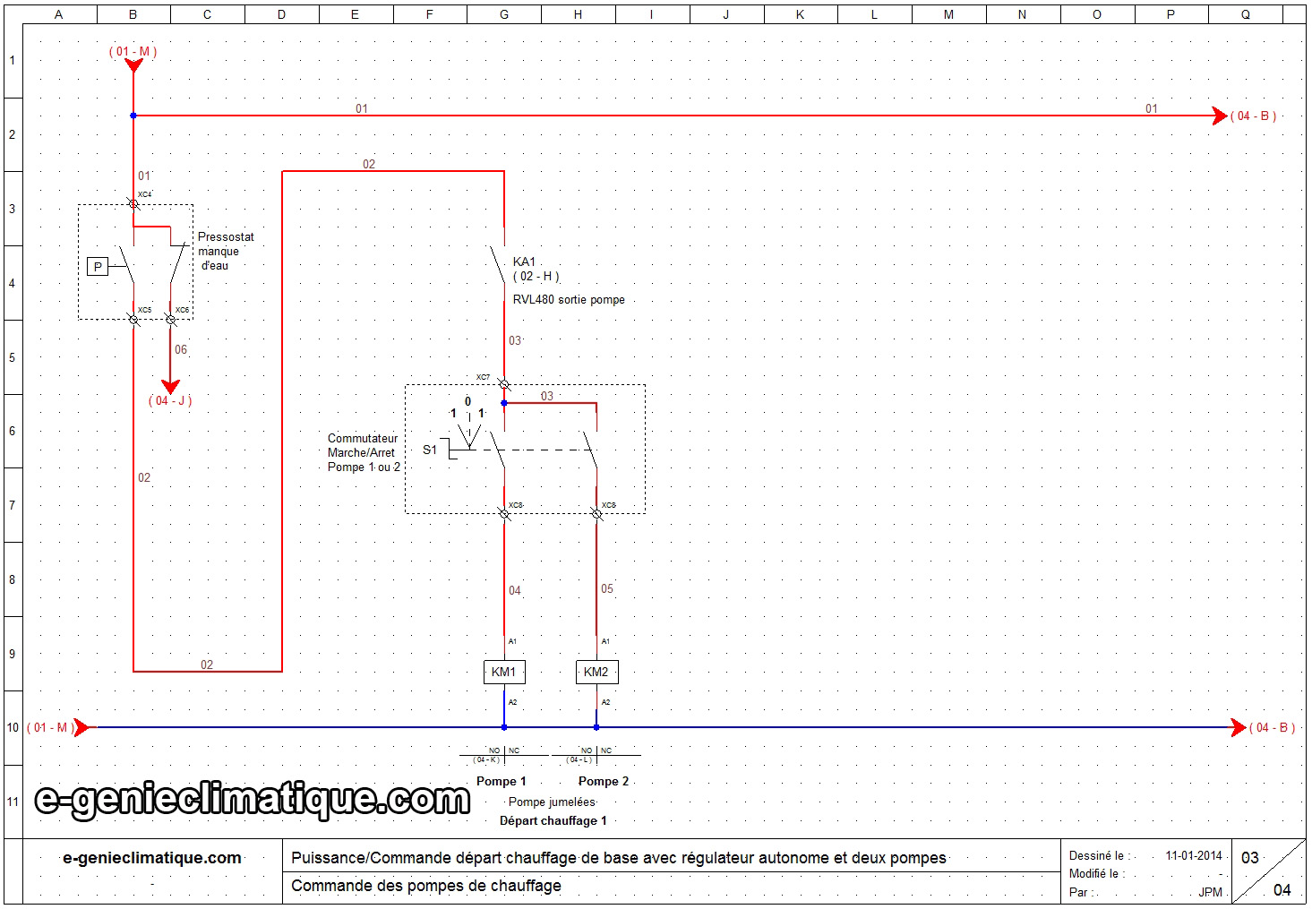Click the author initials JPM
1312x909 pixels.
tap(1211, 893)
